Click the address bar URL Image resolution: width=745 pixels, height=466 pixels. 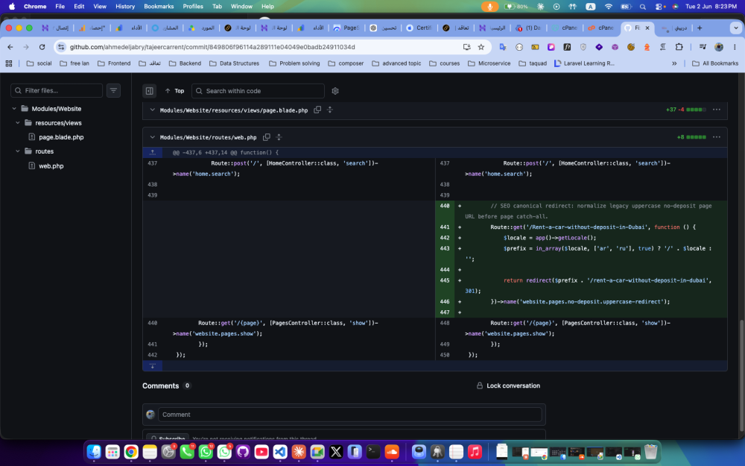point(212,47)
